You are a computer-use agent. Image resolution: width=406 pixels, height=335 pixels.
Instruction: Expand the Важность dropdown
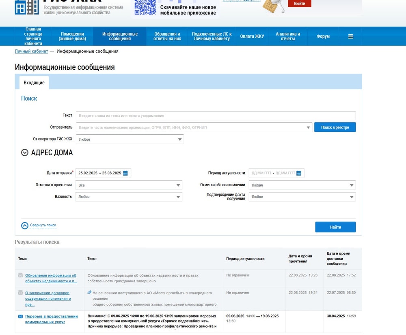coord(129,197)
